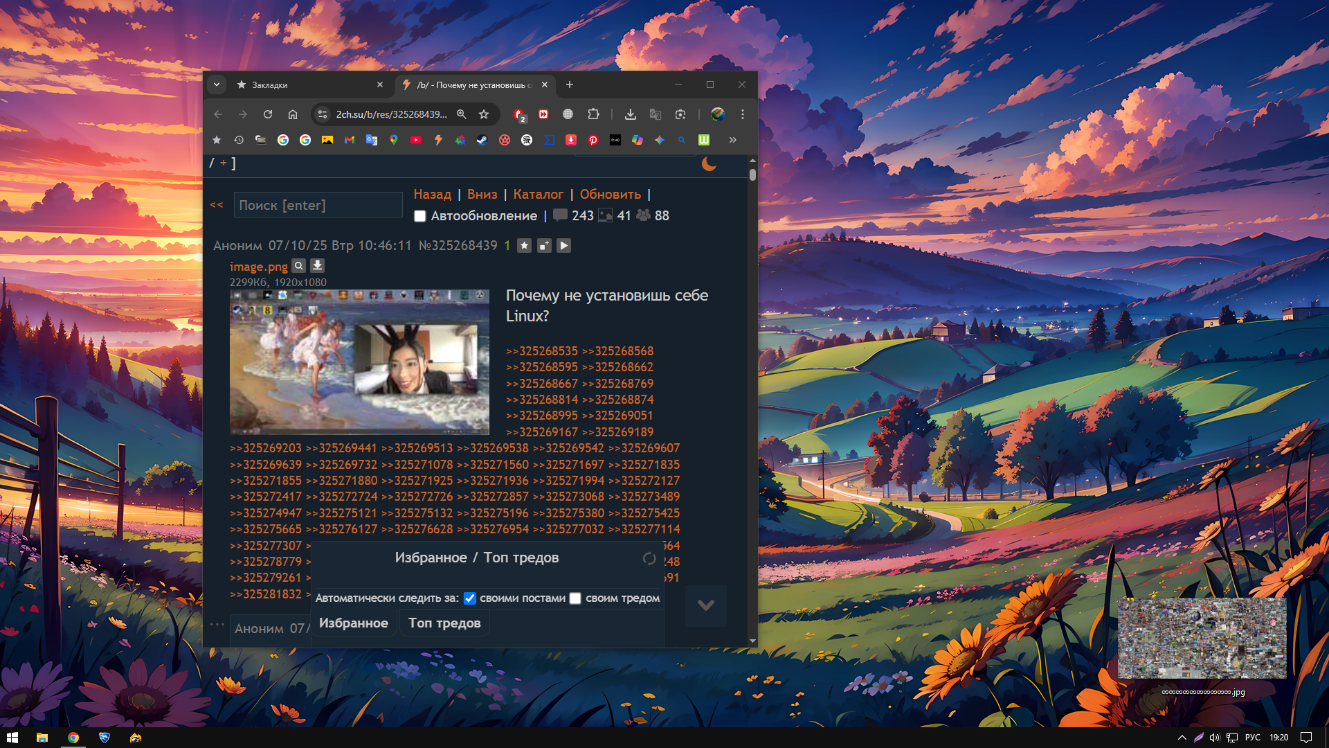Click the Обновить link
Screen dimensions: 1329x748
[610, 195]
